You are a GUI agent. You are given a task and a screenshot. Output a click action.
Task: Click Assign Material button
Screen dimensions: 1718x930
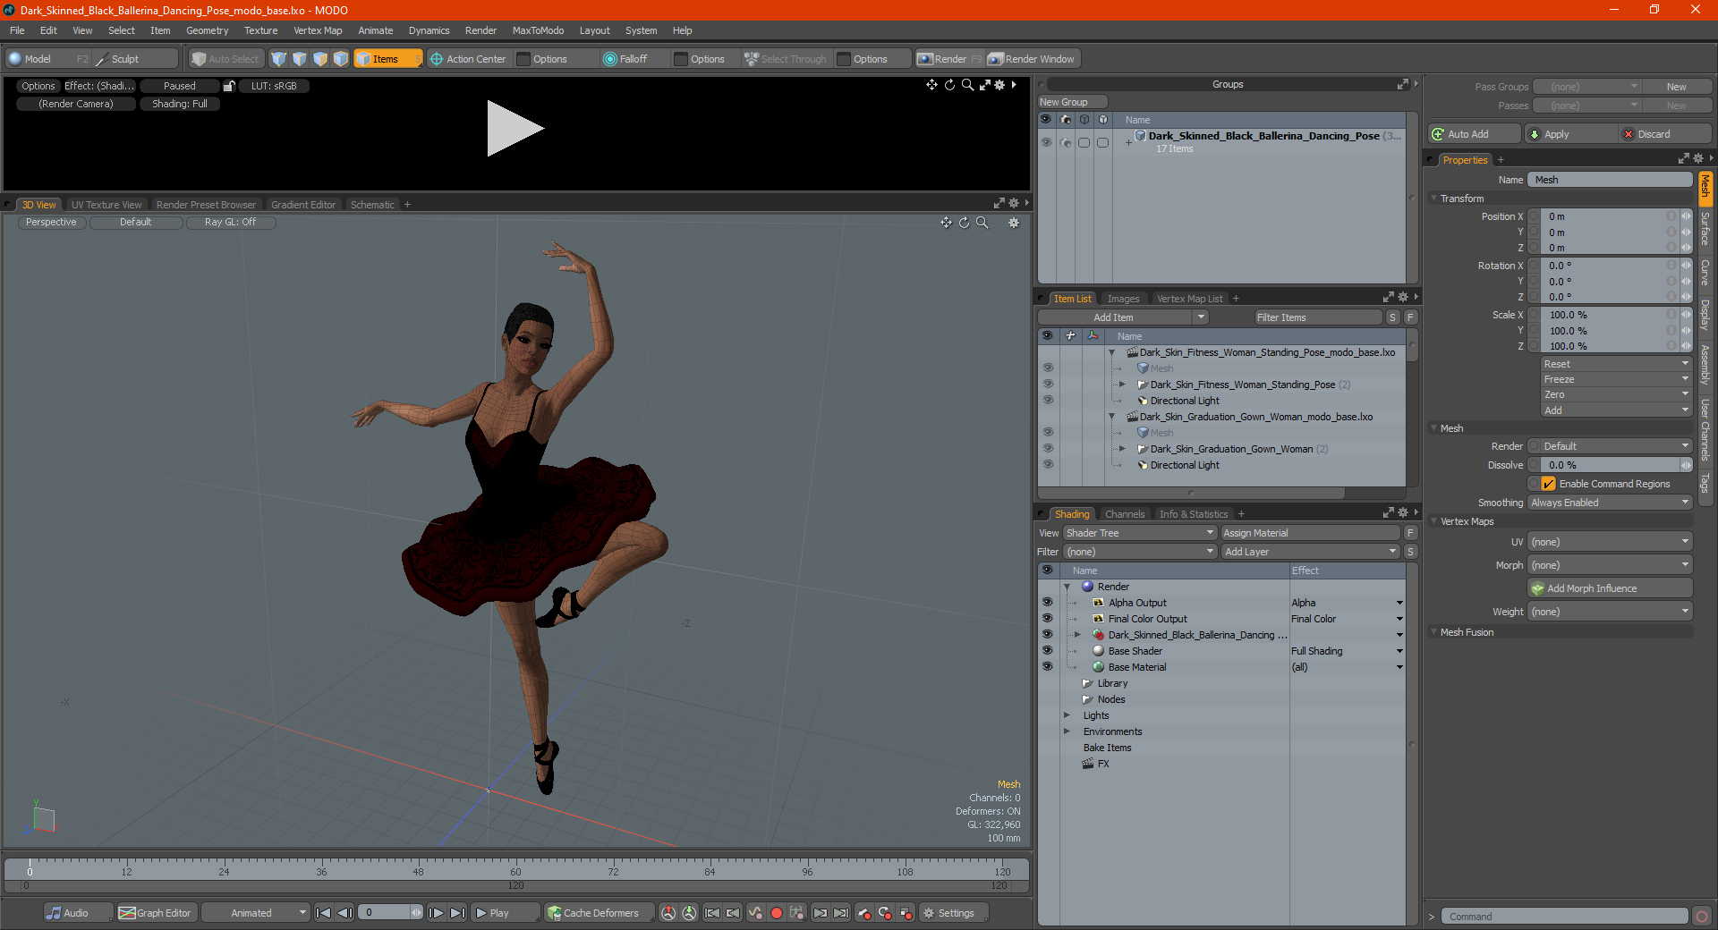[1311, 533]
